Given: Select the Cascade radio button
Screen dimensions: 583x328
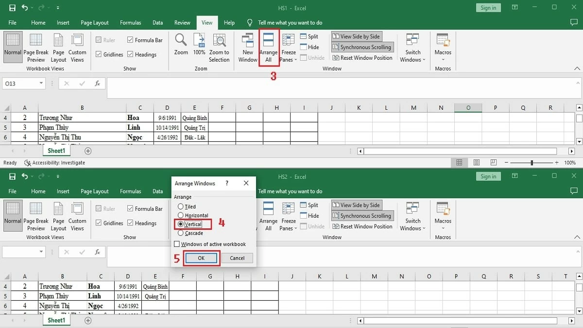Looking at the screenshot, I should pyautogui.click(x=180, y=233).
